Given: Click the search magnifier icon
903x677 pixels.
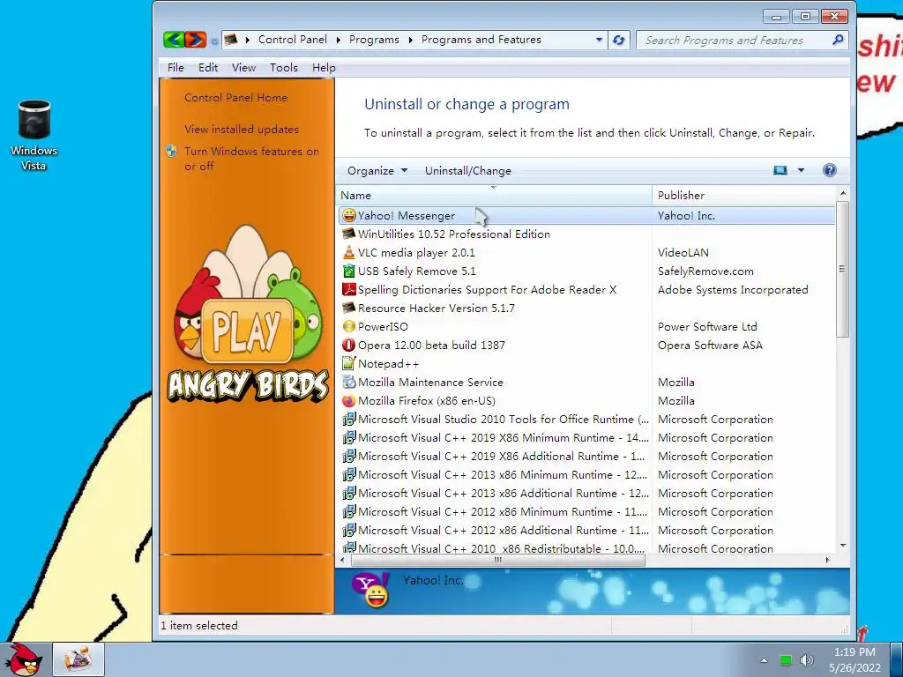Looking at the screenshot, I should click(x=838, y=40).
